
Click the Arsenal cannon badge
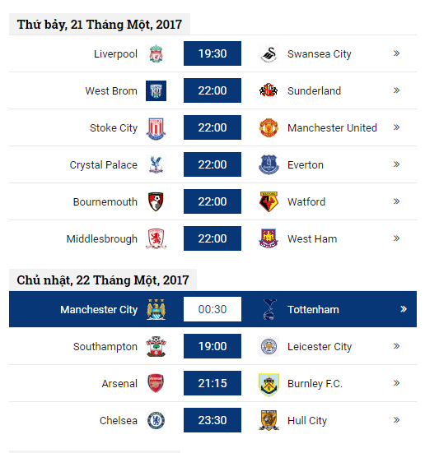(x=156, y=383)
